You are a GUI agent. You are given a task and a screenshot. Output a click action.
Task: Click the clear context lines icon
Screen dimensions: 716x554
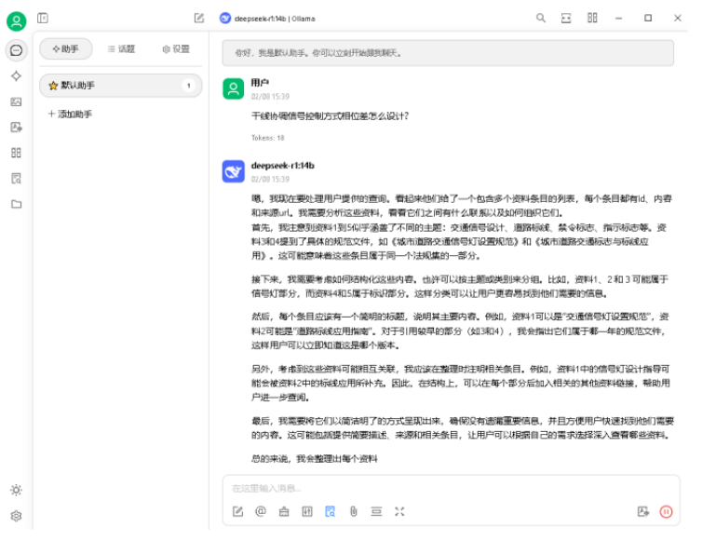(x=376, y=511)
